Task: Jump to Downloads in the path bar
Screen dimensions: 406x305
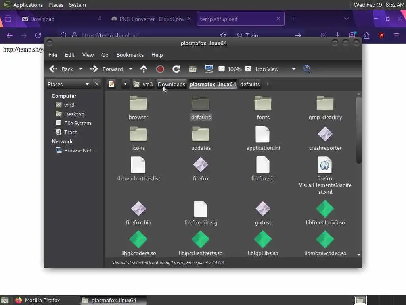Action: (x=171, y=84)
